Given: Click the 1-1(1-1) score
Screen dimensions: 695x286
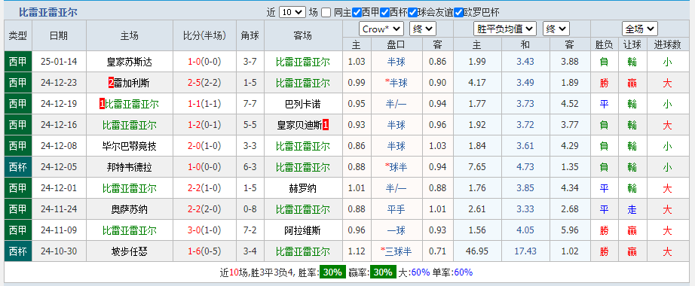Looking at the screenshot, I should pyautogui.click(x=204, y=104).
